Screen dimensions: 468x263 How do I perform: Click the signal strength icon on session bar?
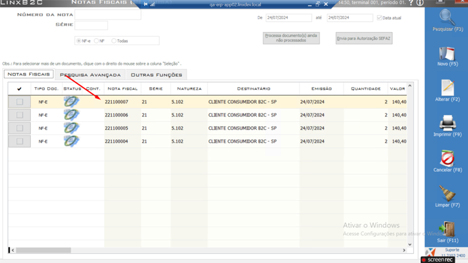pos(153,4)
